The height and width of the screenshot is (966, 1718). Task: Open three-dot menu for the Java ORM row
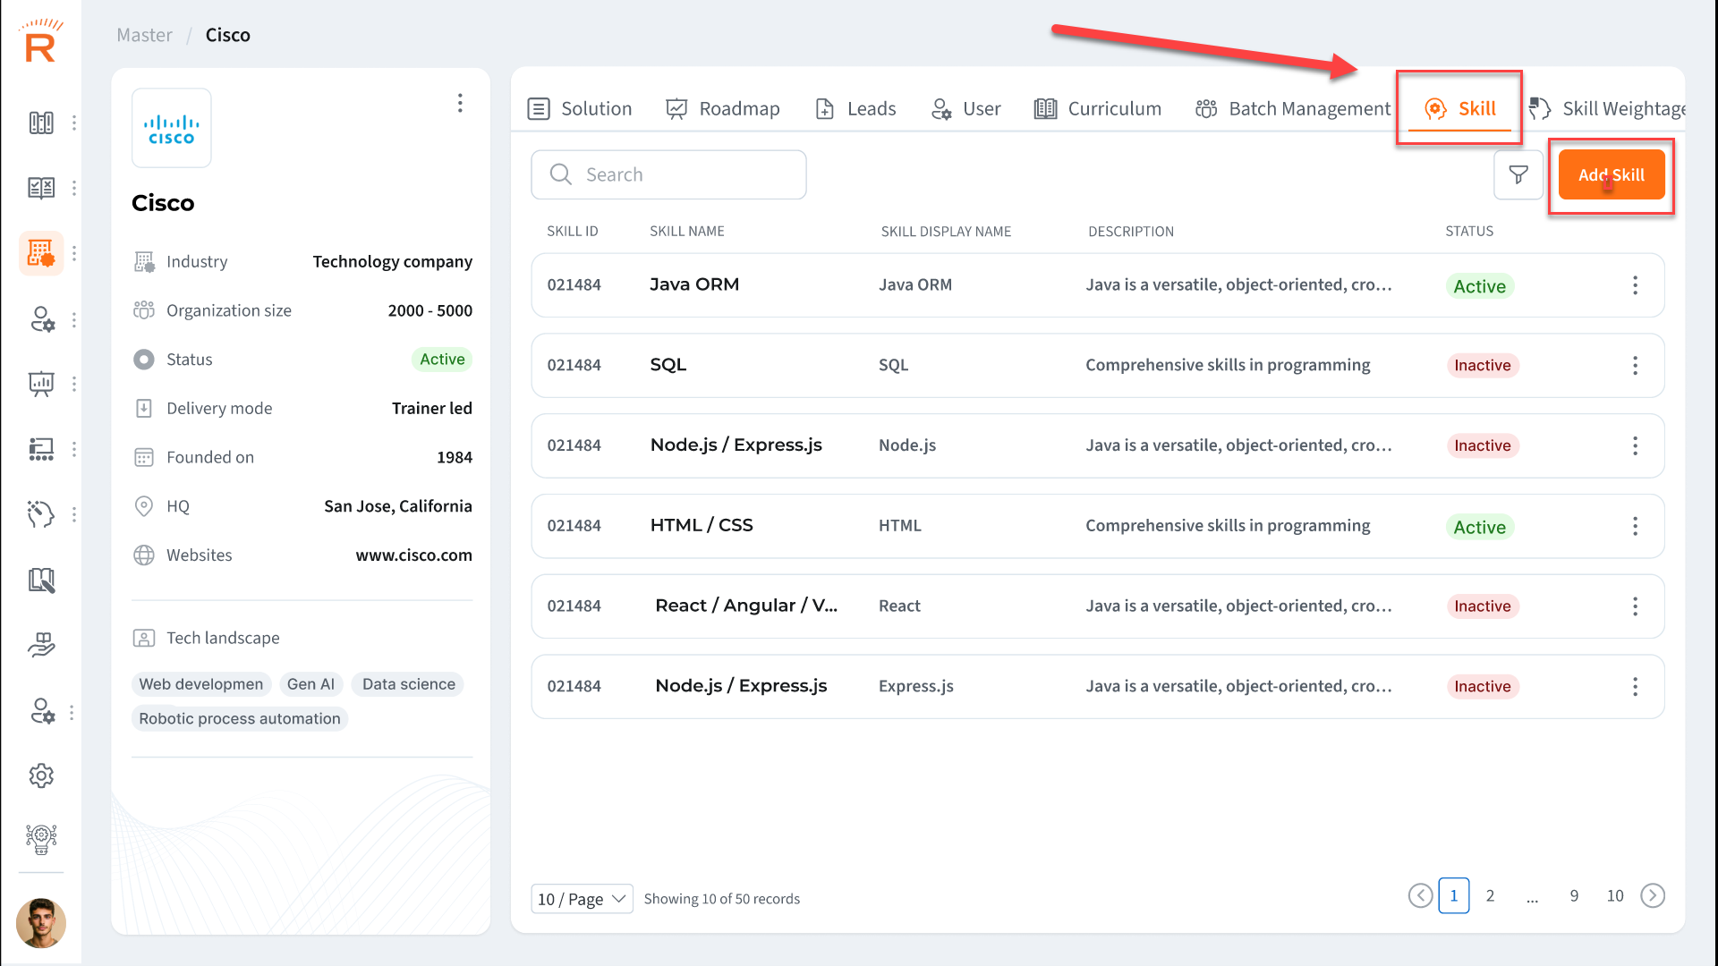click(1635, 285)
